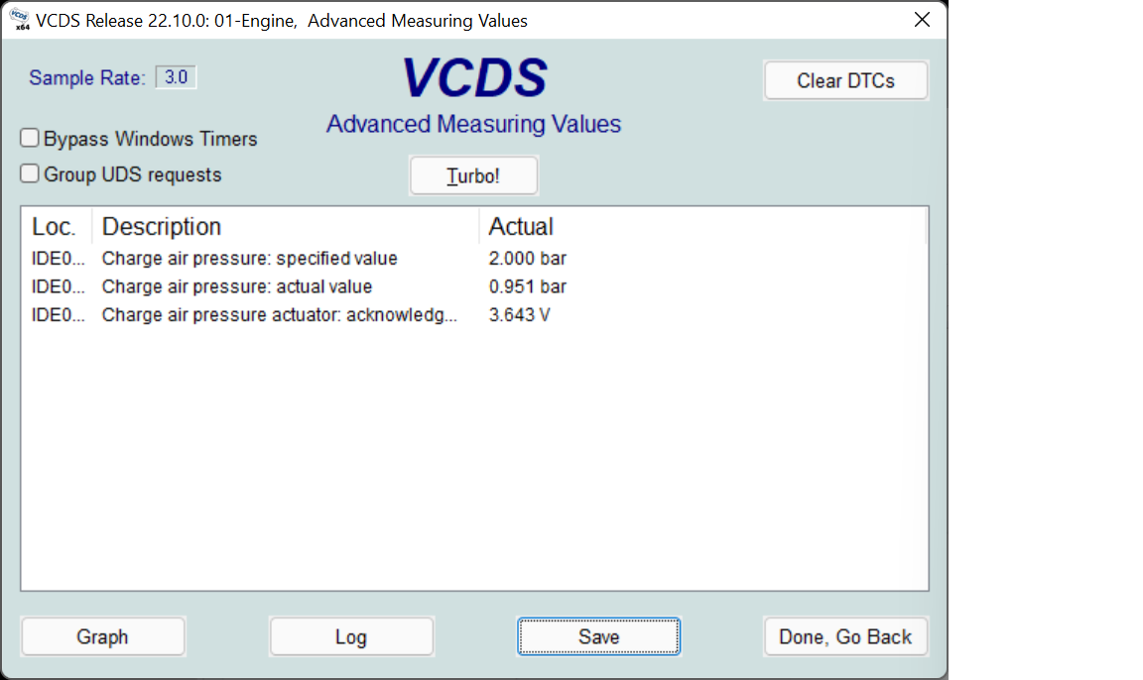Viewport: 1143px width, 680px height.
Task: Click the 3.643 V value
Action: click(519, 315)
